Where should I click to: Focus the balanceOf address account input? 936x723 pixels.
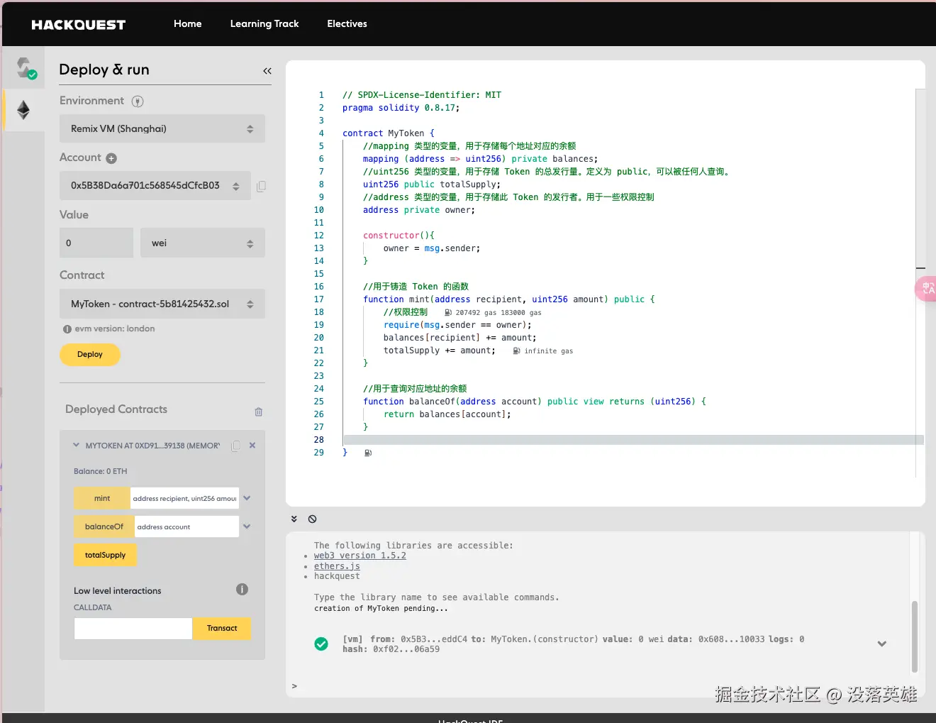click(x=186, y=526)
